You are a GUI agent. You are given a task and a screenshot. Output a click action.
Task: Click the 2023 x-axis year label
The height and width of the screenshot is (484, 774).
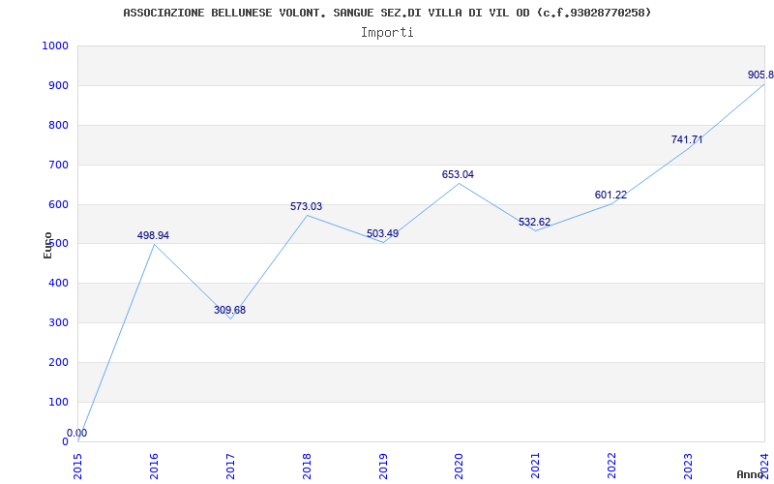point(688,466)
